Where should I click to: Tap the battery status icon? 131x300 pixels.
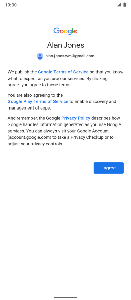coord(125,5)
